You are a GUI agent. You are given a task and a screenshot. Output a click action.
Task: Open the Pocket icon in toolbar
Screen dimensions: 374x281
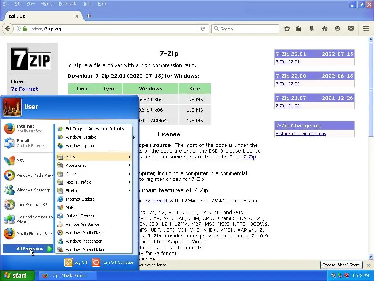point(351,29)
